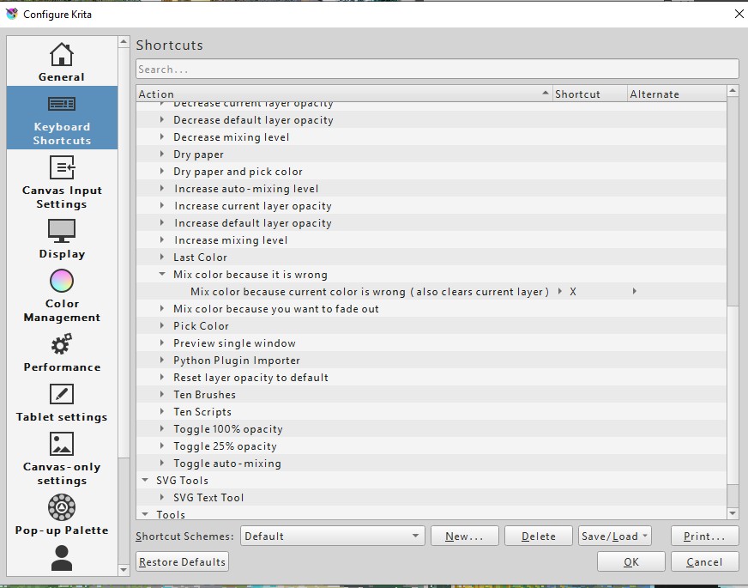Select the Ten Brushes row

coord(431,395)
